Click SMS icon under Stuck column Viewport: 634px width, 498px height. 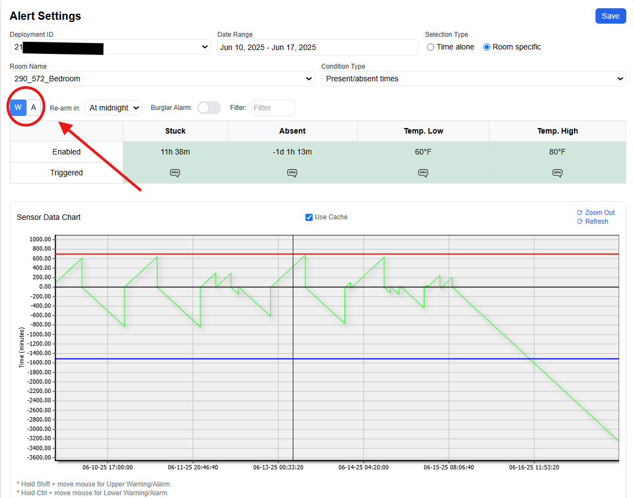pyautogui.click(x=175, y=173)
